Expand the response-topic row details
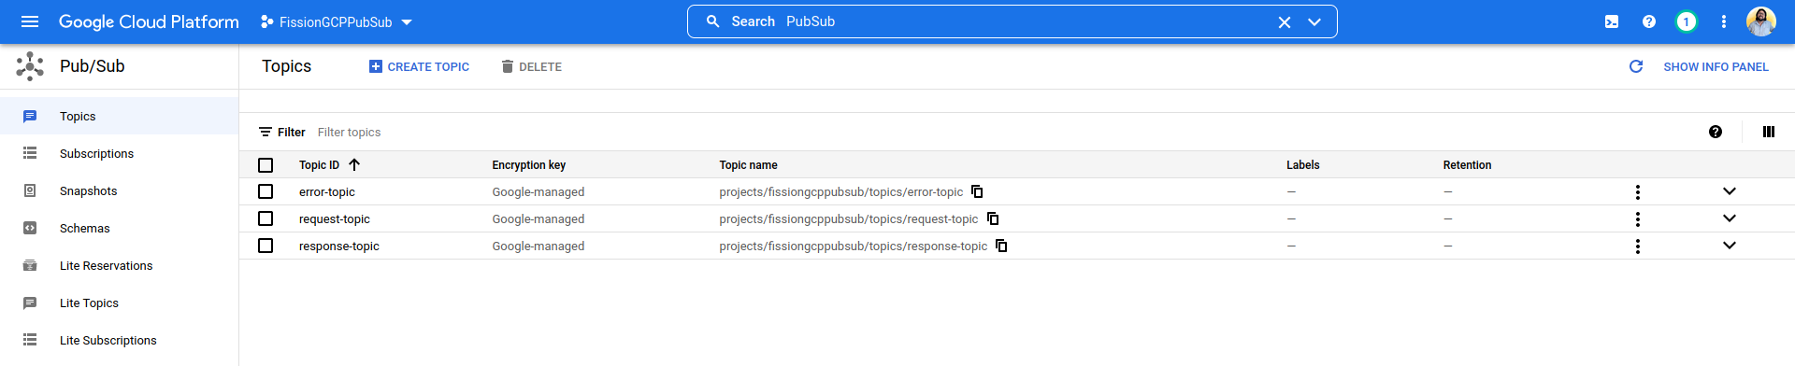Image resolution: width=1795 pixels, height=366 pixels. [x=1730, y=246]
